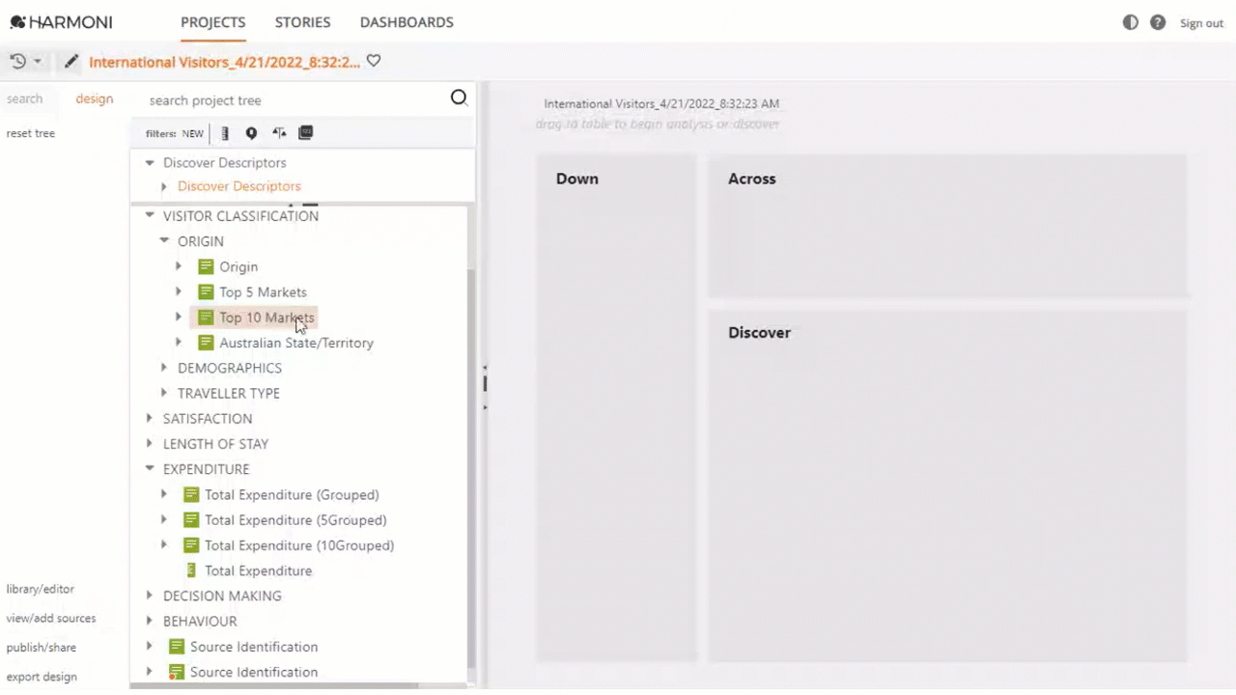The width and height of the screenshot is (1236, 695).
Task: Open the STORIES tab
Action: tap(302, 22)
